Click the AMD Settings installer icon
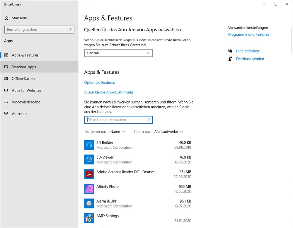Viewport: 293px width, 228px height. coord(89,218)
